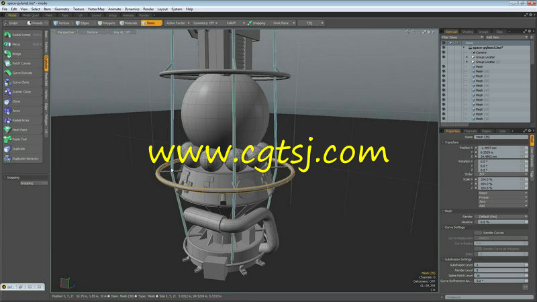Click the Add transform button
The image size is (537, 302).
pyautogui.click(x=503, y=206)
